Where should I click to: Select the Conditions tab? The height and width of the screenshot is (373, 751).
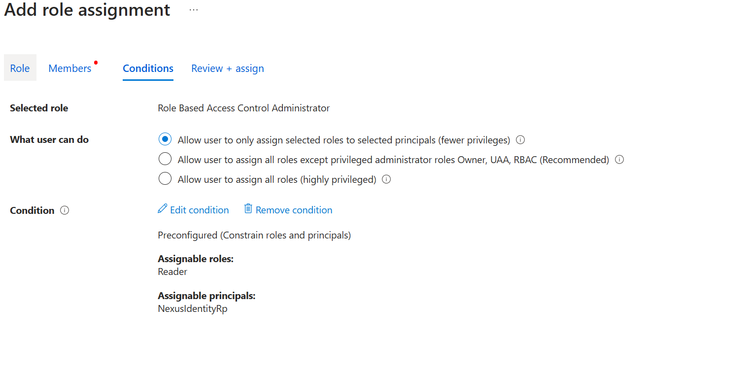pyautogui.click(x=148, y=68)
